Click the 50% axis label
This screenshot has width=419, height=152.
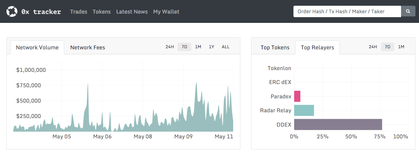(x=351, y=137)
